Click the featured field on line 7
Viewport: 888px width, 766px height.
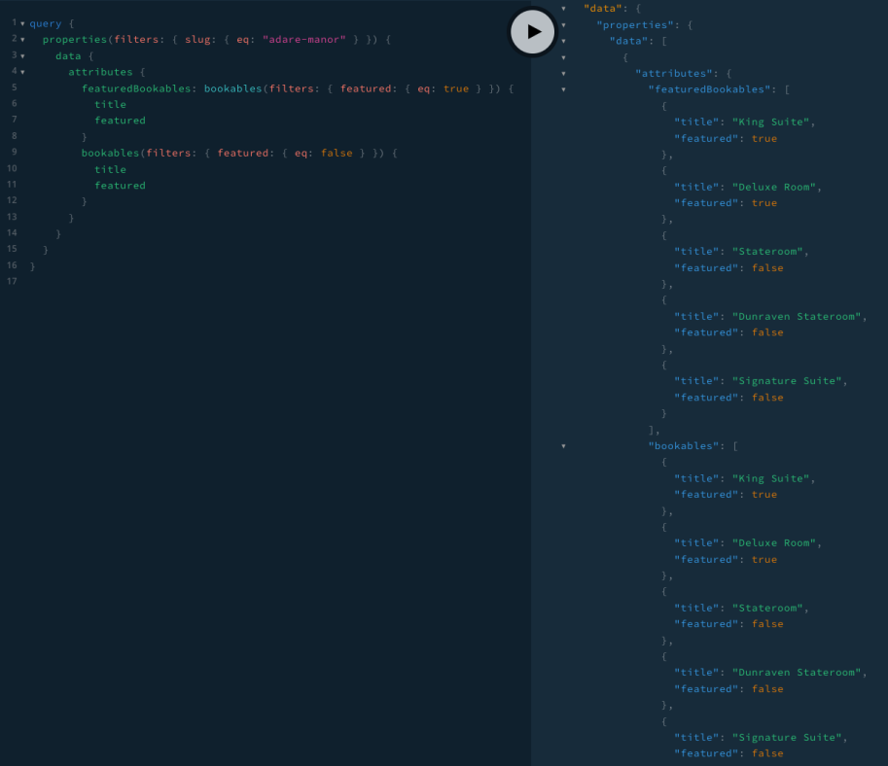pos(120,120)
